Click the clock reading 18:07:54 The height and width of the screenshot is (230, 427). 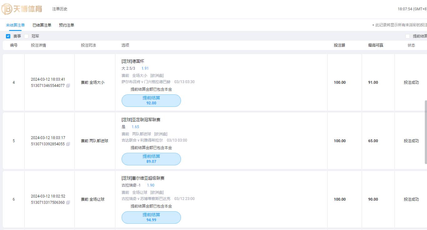pos(405,9)
